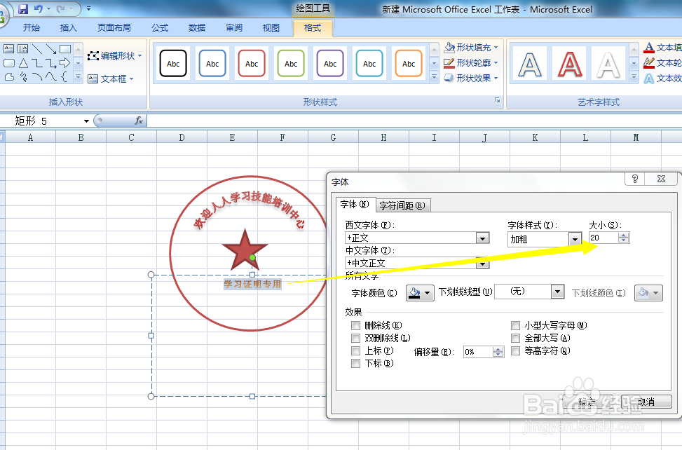Open the 页面布局 Page Layout tab
This screenshot has height=450, width=682.
(x=114, y=28)
